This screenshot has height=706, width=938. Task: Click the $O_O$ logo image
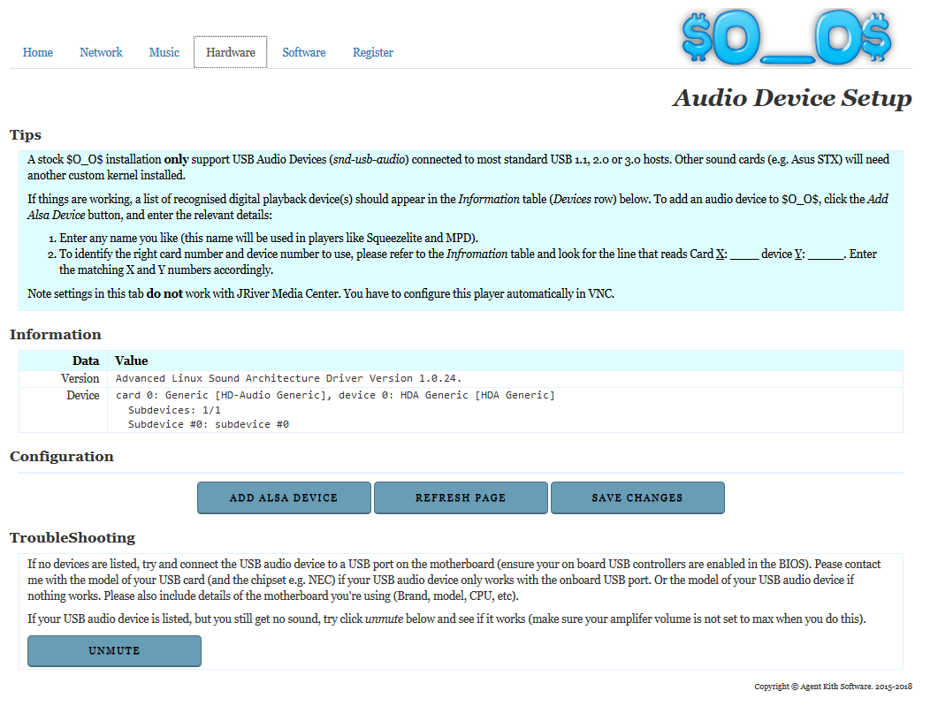pyautogui.click(x=786, y=37)
